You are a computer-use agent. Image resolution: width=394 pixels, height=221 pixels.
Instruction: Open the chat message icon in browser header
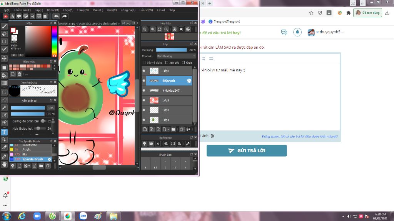pos(284,32)
